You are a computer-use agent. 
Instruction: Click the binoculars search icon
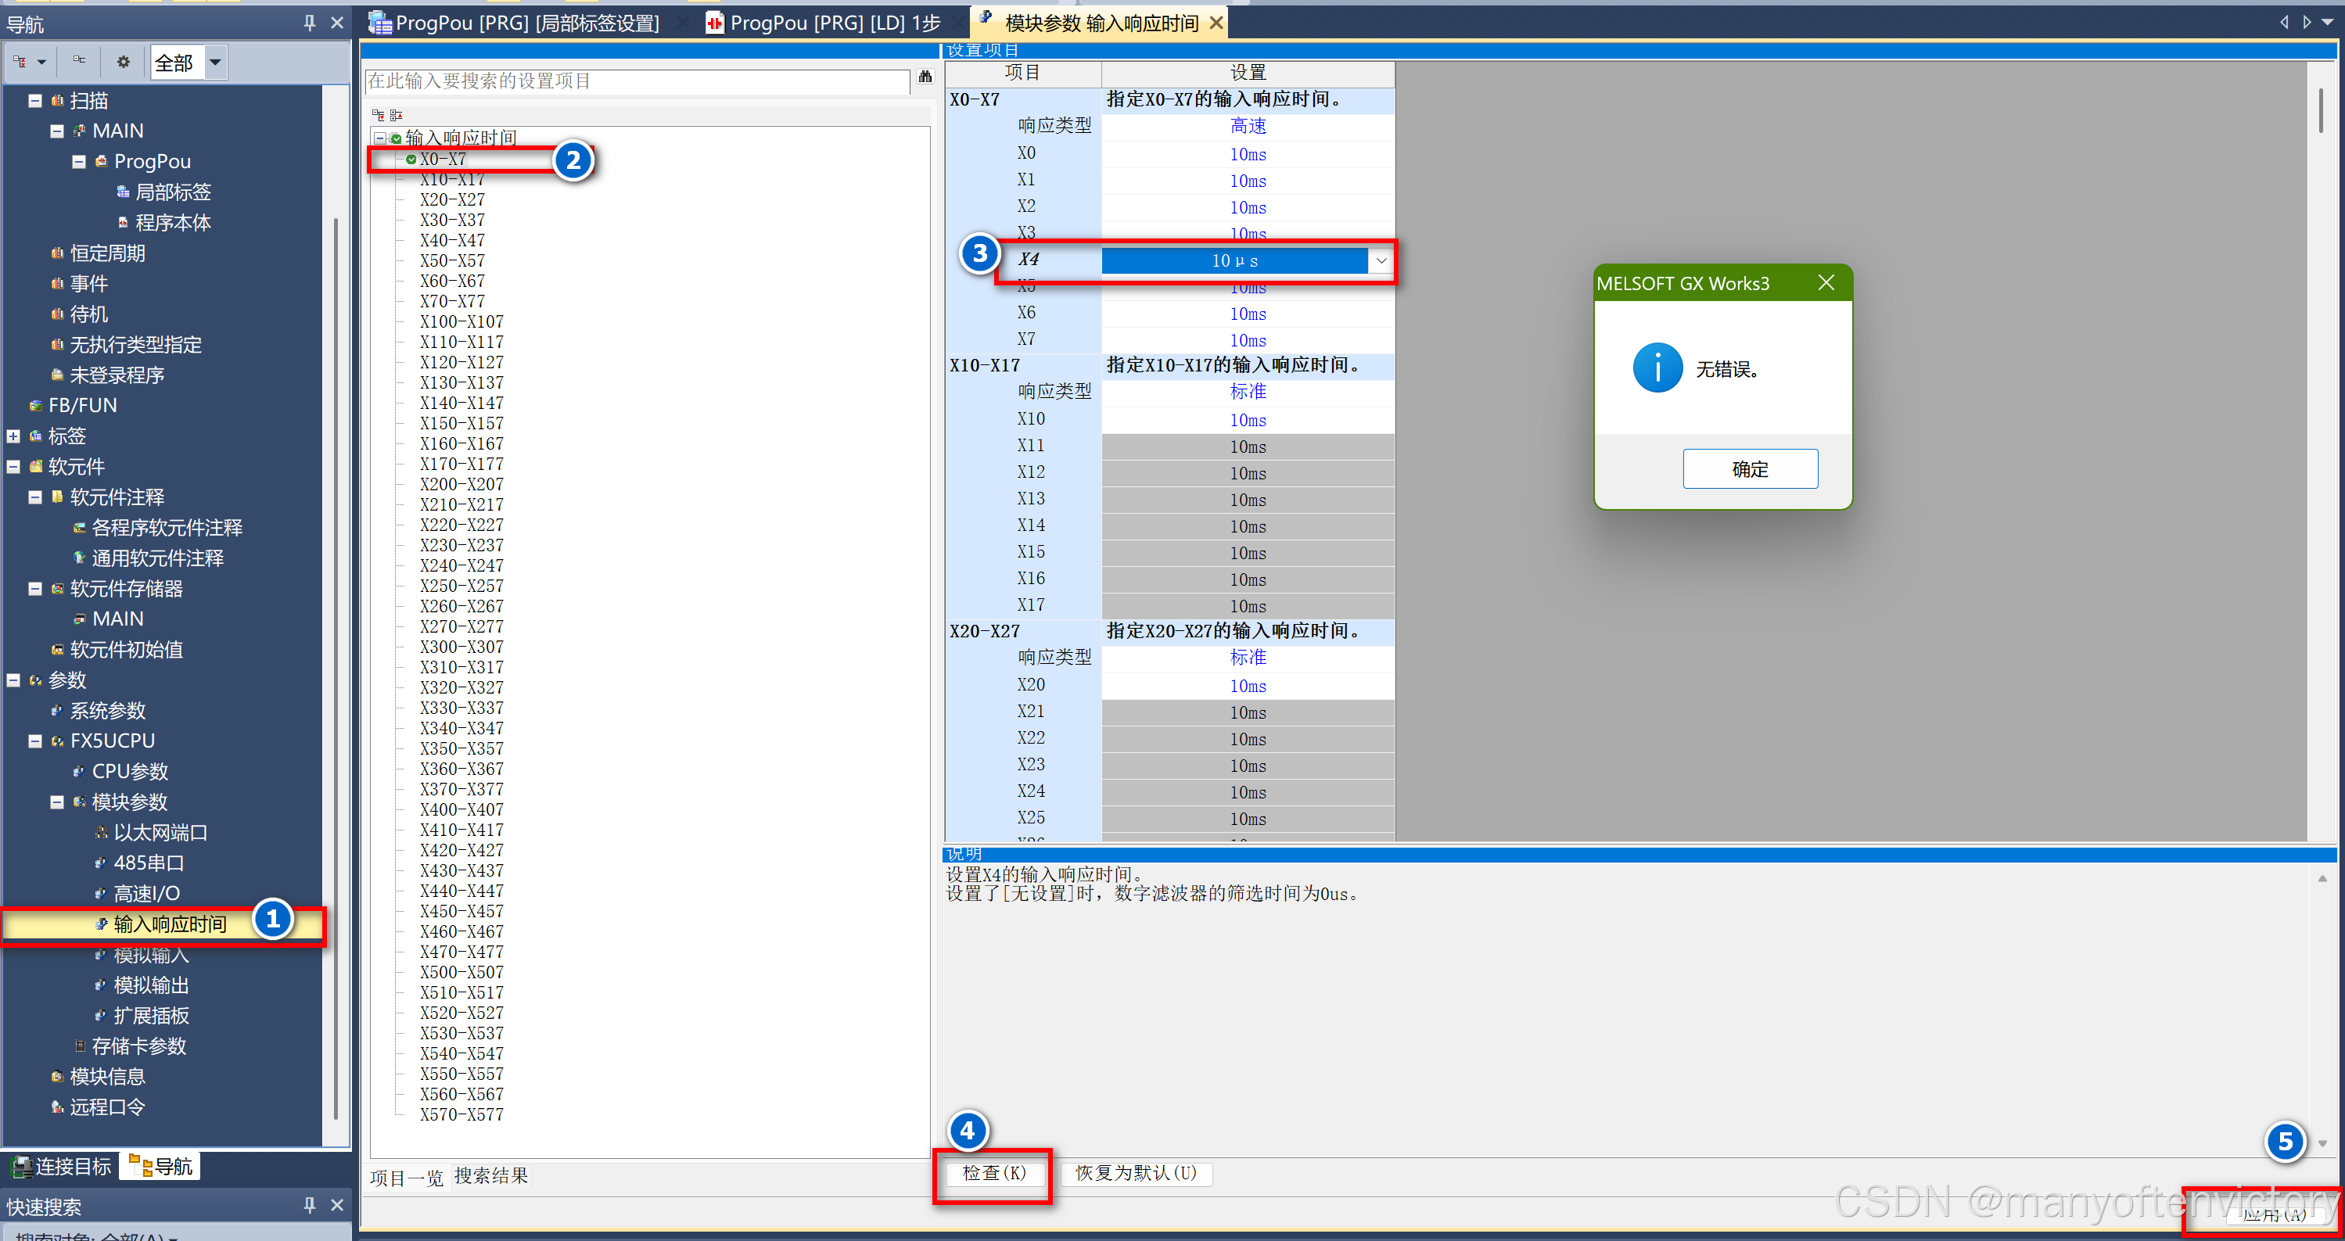(926, 77)
